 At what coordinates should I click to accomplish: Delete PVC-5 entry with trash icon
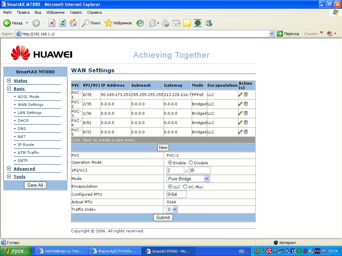tap(246, 132)
